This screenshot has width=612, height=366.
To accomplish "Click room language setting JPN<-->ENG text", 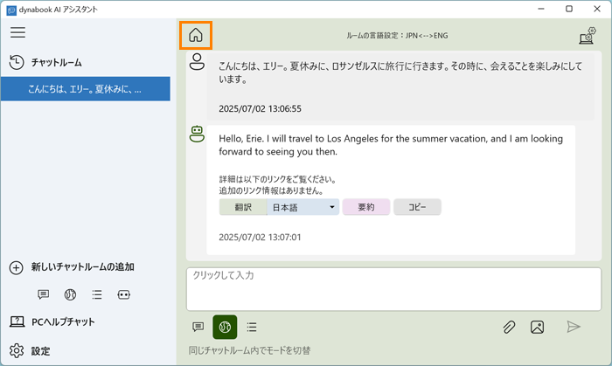I will [397, 36].
